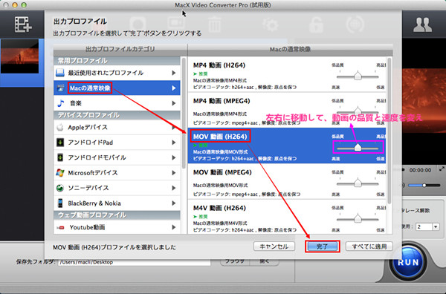446x294 pixels.
Task: Select BlackBerry & Nokia category
Action: point(117,203)
